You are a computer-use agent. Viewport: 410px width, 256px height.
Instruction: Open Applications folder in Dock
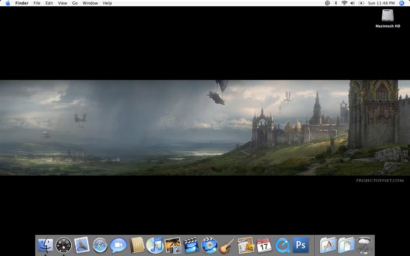tap(328, 245)
